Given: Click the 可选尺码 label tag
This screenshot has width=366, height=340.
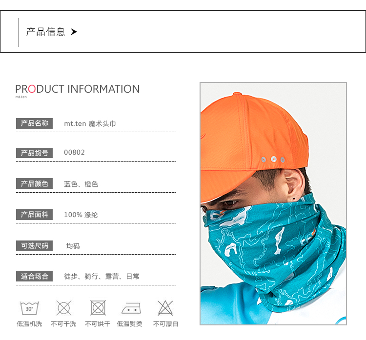Looking at the screenshot, I should [x=34, y=245].
